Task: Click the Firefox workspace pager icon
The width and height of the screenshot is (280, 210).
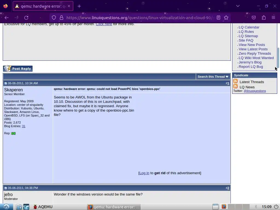Action: pyautogui.click(x=224, y=207)
